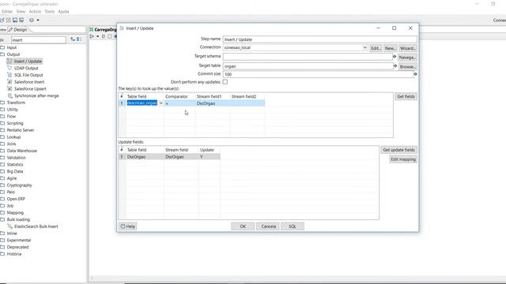Stop the transformation with the stop icon

(109, 36)
